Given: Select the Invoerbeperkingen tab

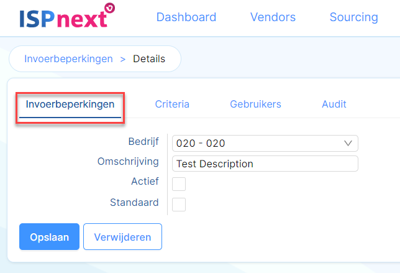Looking at the screenshot, I should point(70,104).
